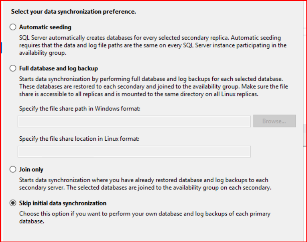Choose Full database and log backup radio button
This screenshot has width=307, height=242.
point(13,68)
